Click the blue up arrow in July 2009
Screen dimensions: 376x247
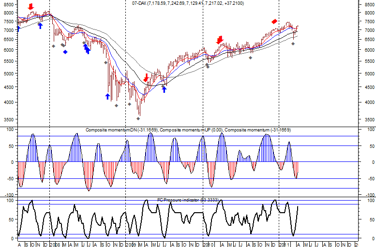(x=164, y=89)
